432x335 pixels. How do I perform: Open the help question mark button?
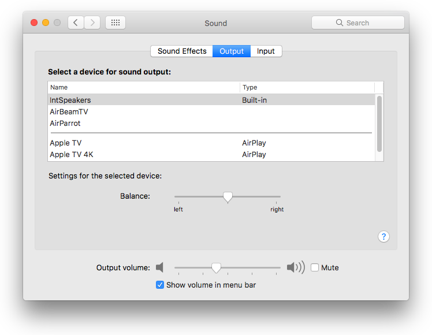(x=384, y=236)
